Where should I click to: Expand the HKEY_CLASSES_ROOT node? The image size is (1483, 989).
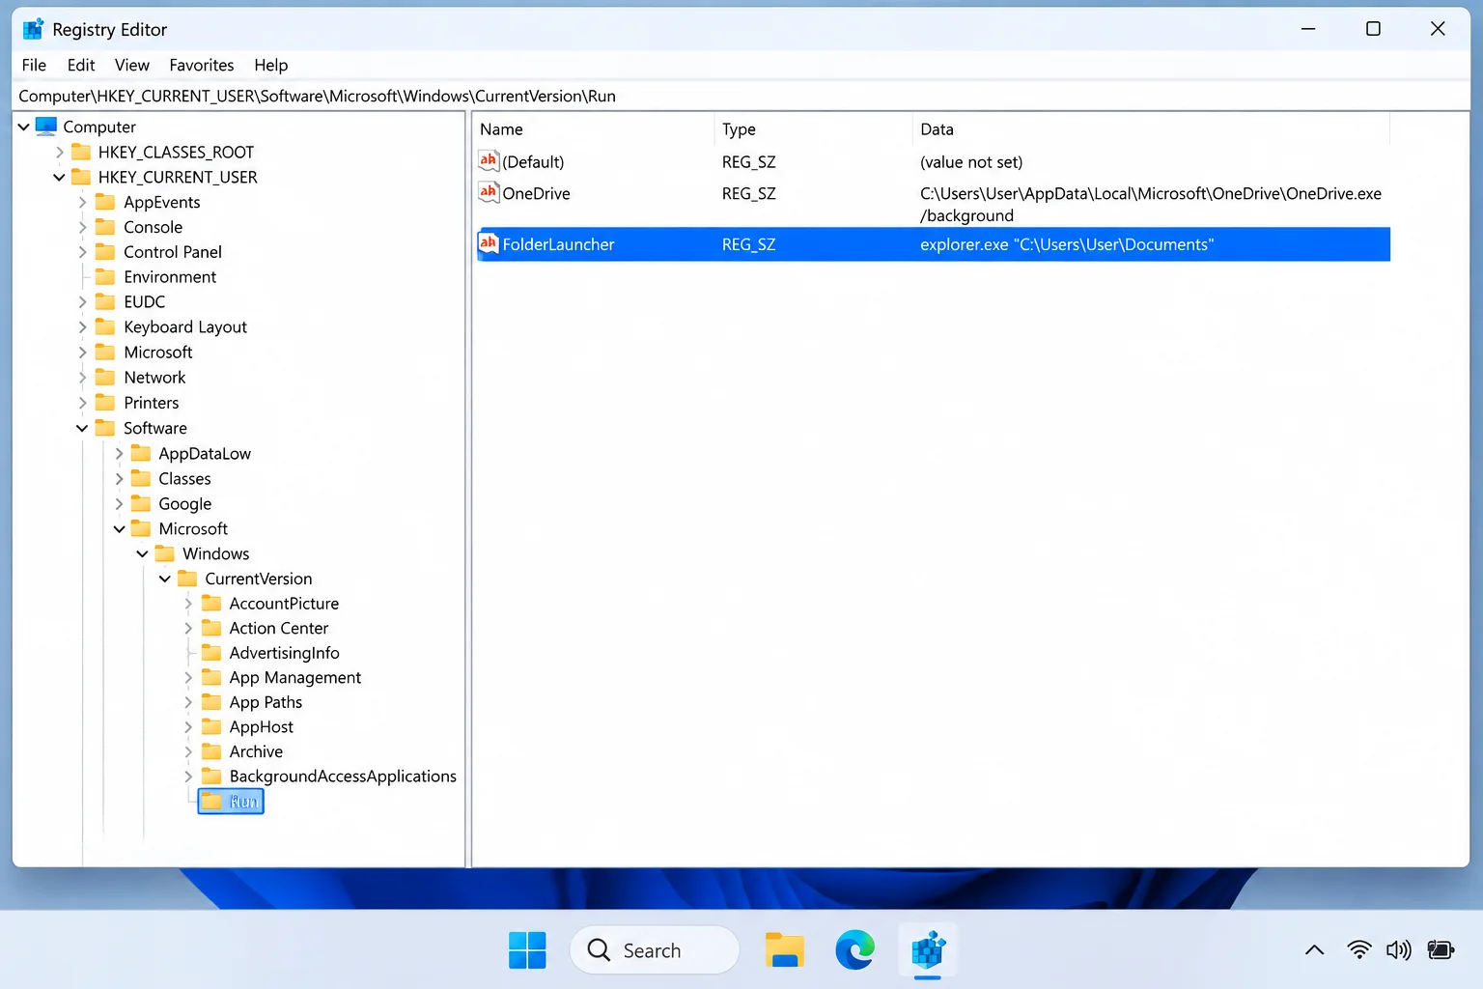coord(59,153)
